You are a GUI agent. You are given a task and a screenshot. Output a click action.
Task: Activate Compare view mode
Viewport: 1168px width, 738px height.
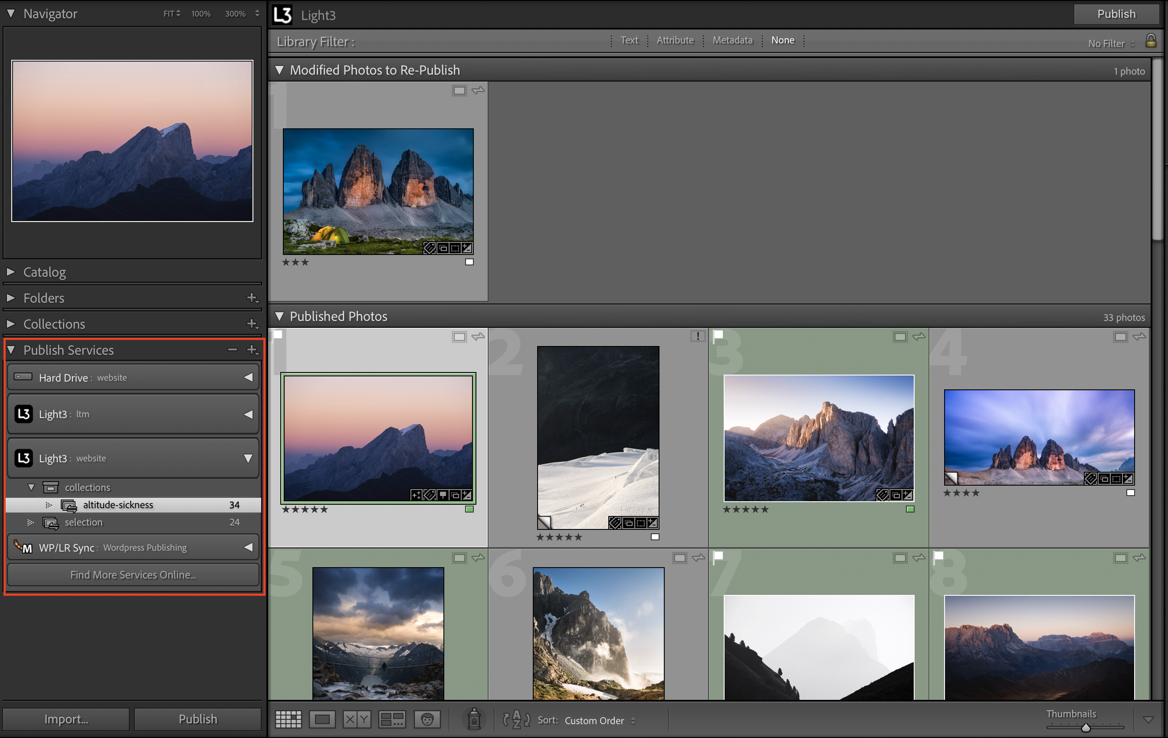[357, 719]
